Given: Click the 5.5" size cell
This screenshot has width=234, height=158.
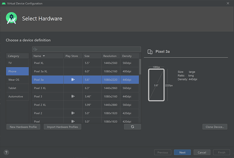Looking at the screenshot, I should pos(92,63).
